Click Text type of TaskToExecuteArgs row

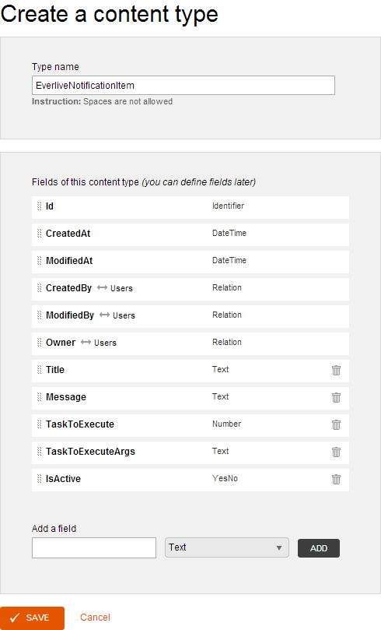pyautogui.click(x=221, y=451)
